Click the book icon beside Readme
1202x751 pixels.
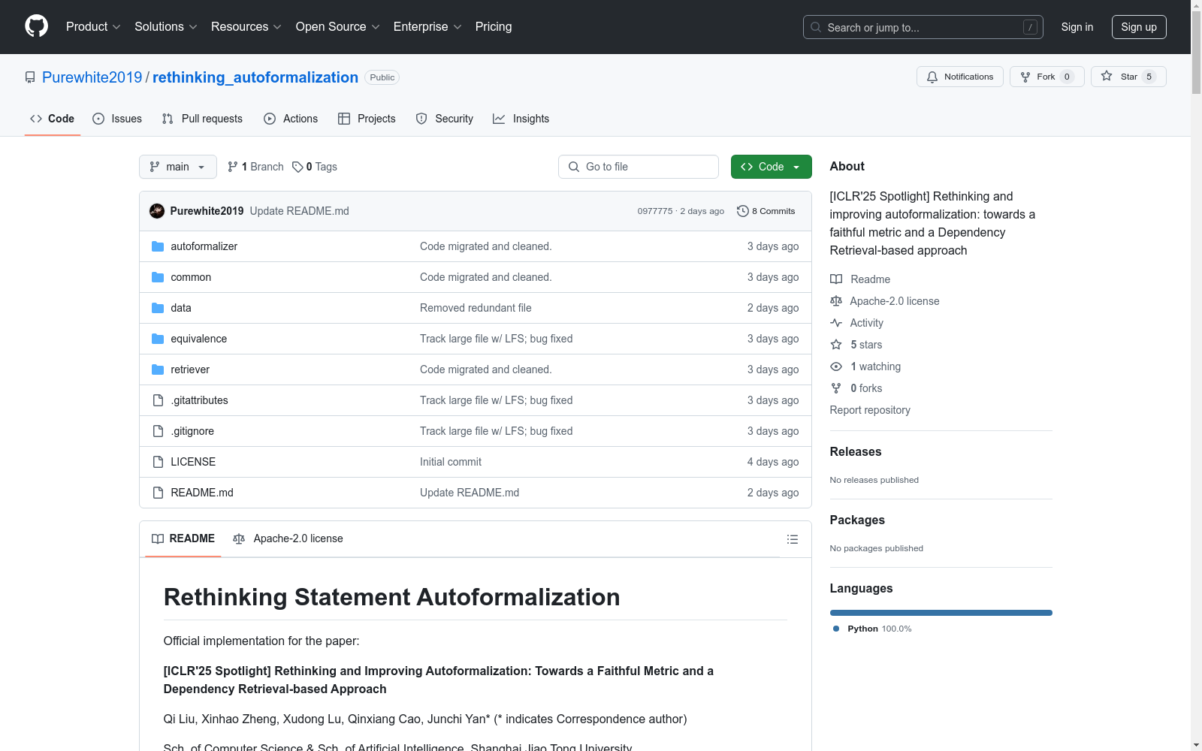(x=836, y=279)
